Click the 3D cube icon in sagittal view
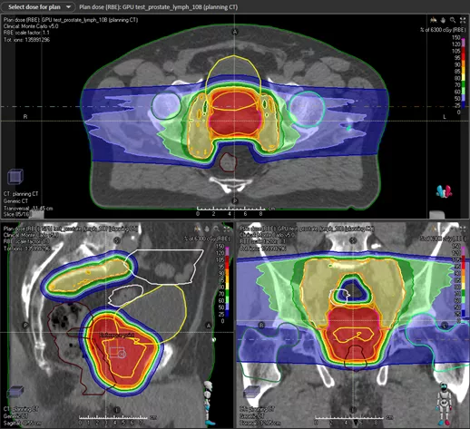Screen dimensions: 470x429 [15, 392]
